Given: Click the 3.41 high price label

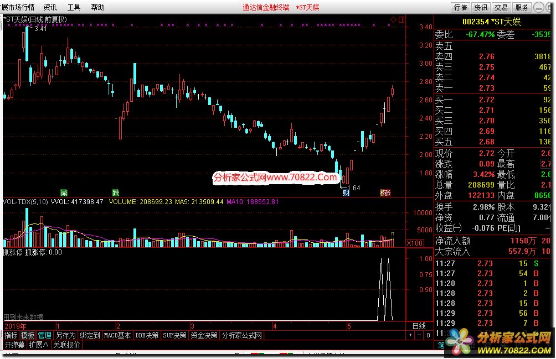Looking at the screenshot, I should coord(40,29).
